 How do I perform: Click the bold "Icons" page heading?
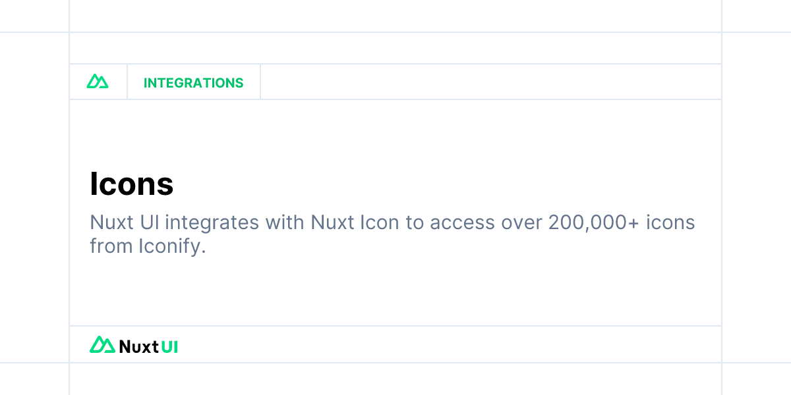coord(132,184)
